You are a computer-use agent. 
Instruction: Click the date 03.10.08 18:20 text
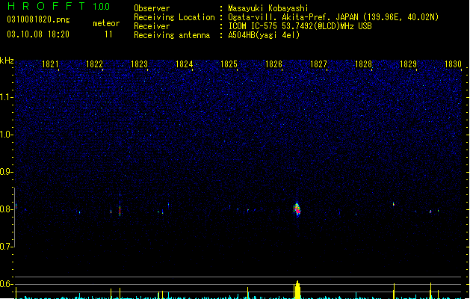click(x=38, y=34)
